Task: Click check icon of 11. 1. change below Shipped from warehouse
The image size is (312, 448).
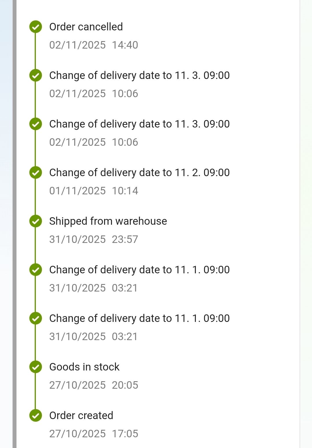Action: [x=36, y=270]
